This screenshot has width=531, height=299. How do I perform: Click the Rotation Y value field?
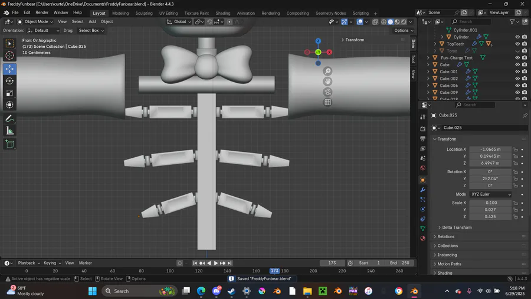[x=490, y=178]
